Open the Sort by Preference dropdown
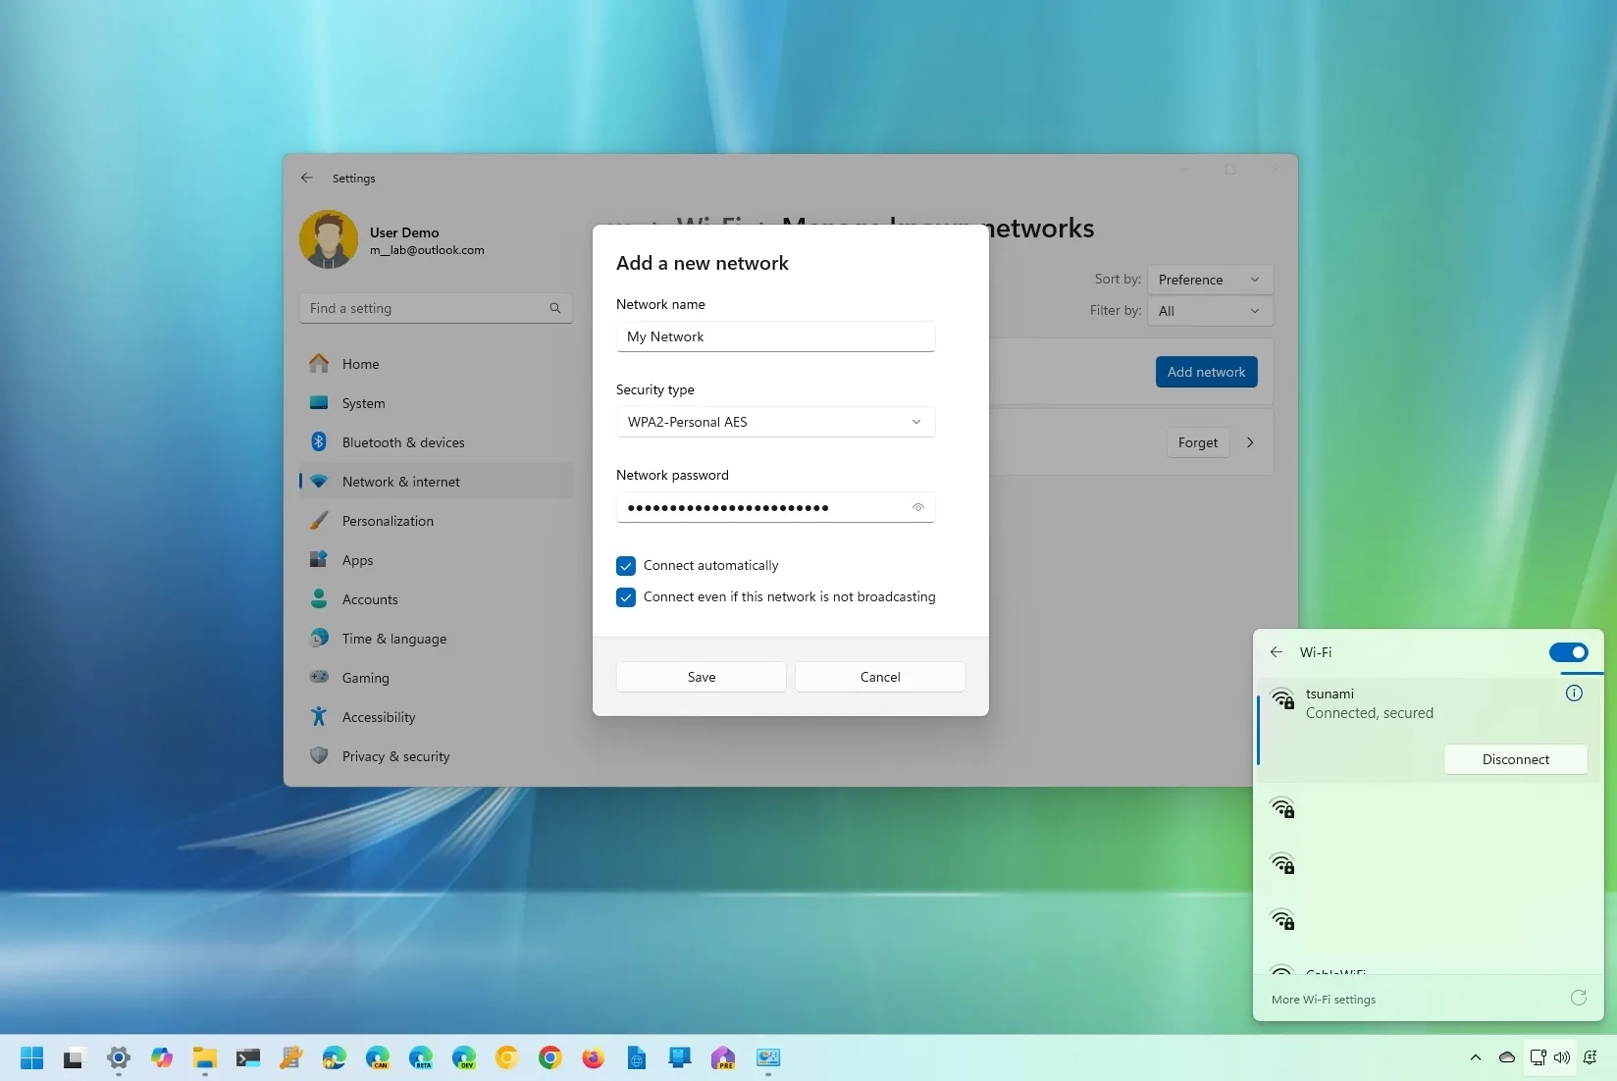The height and width of the screenshot is (1081, 1617). 1210,280
